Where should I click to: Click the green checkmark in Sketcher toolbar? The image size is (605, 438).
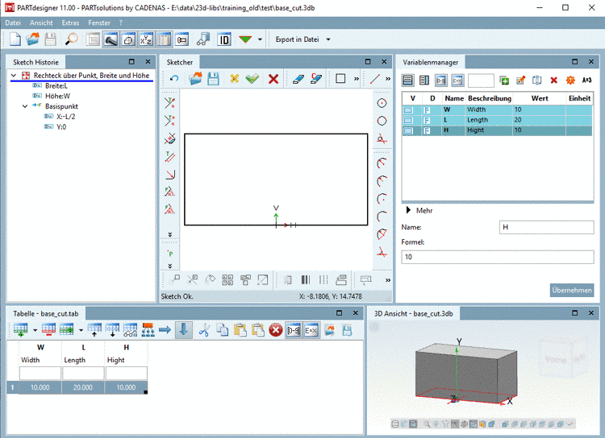(252, 79)
